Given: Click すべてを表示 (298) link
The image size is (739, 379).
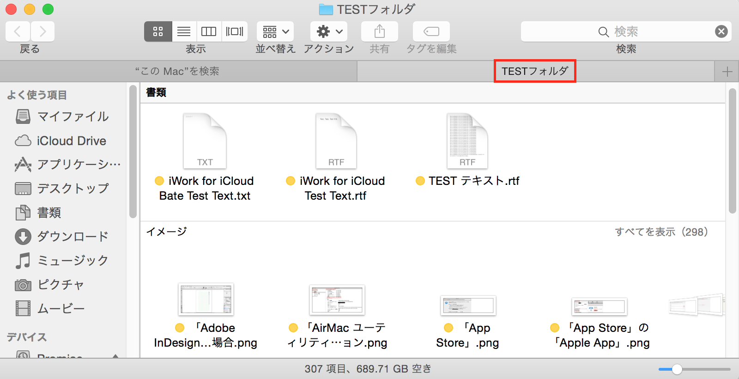Looking at the screenshot, I should [661, 232].
